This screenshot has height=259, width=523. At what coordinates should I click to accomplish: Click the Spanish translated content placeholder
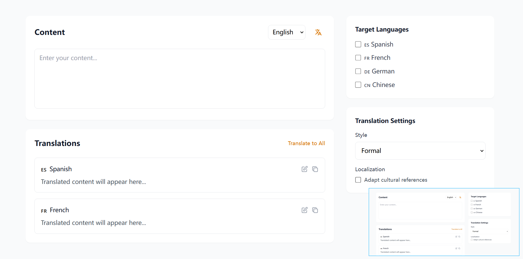click(94, 182)
